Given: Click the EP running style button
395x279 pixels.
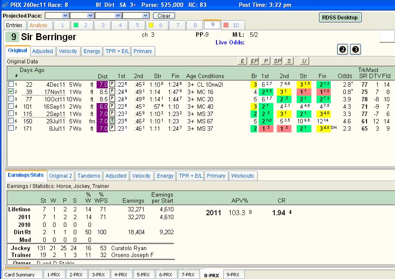Looking at the screenshot, I should 254,61.
